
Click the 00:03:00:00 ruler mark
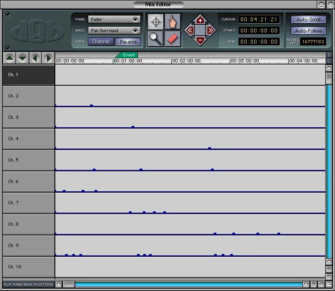244,61
